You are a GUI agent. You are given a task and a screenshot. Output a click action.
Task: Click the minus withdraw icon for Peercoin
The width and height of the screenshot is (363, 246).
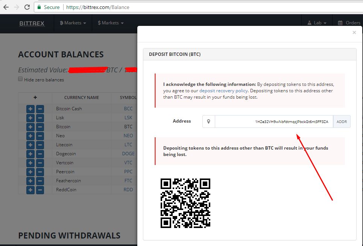pyautogui.click(x=40, y=172)
